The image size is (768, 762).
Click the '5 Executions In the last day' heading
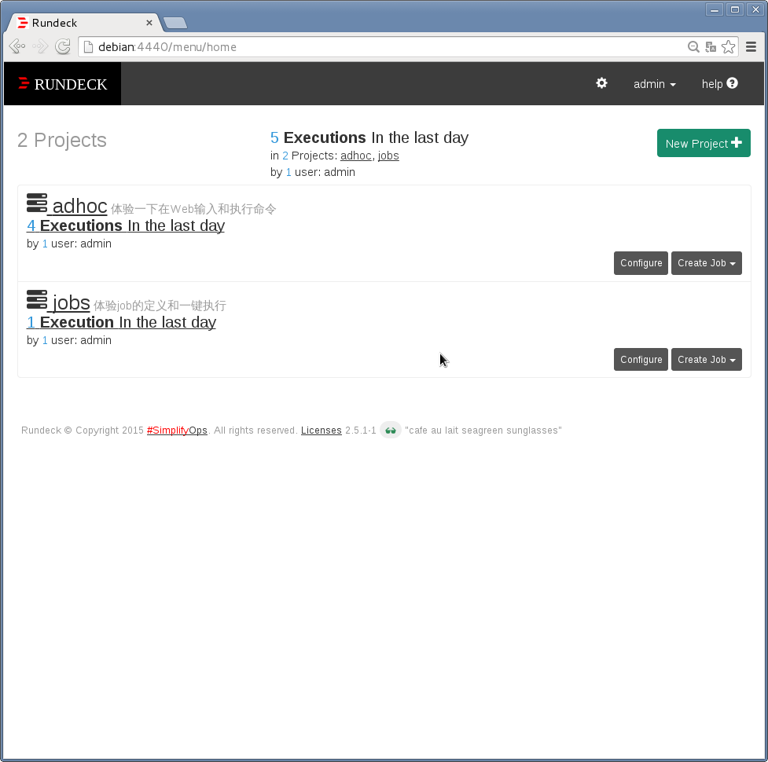[x=369, y=137]
